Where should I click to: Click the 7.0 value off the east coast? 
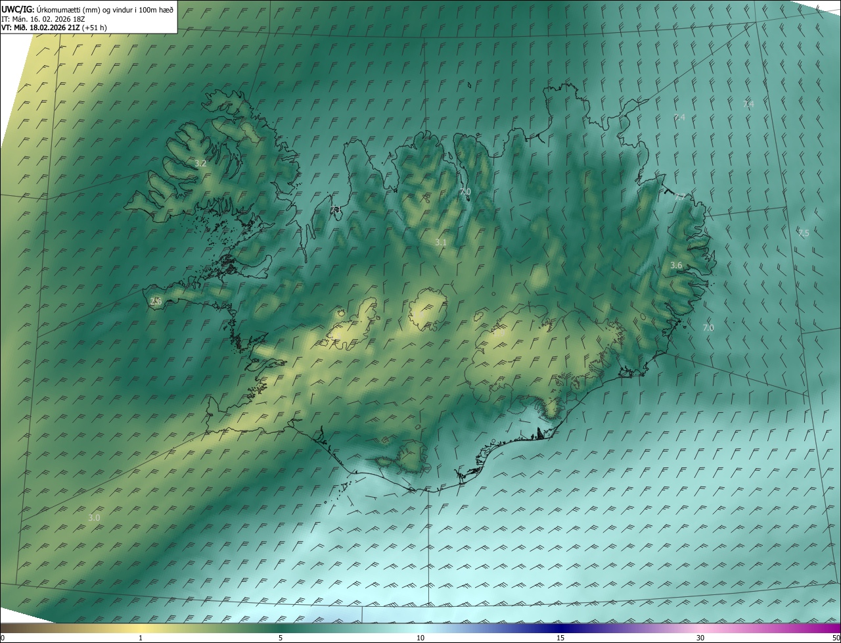708,327
